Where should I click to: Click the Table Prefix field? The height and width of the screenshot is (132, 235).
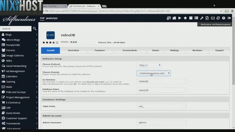coord(161,106)
